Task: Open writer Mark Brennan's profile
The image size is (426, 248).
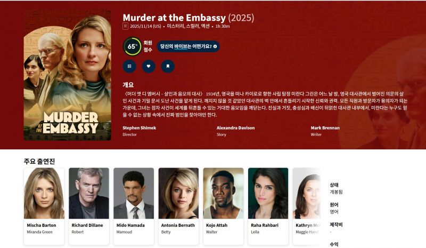Action: [x=325, y=127]
